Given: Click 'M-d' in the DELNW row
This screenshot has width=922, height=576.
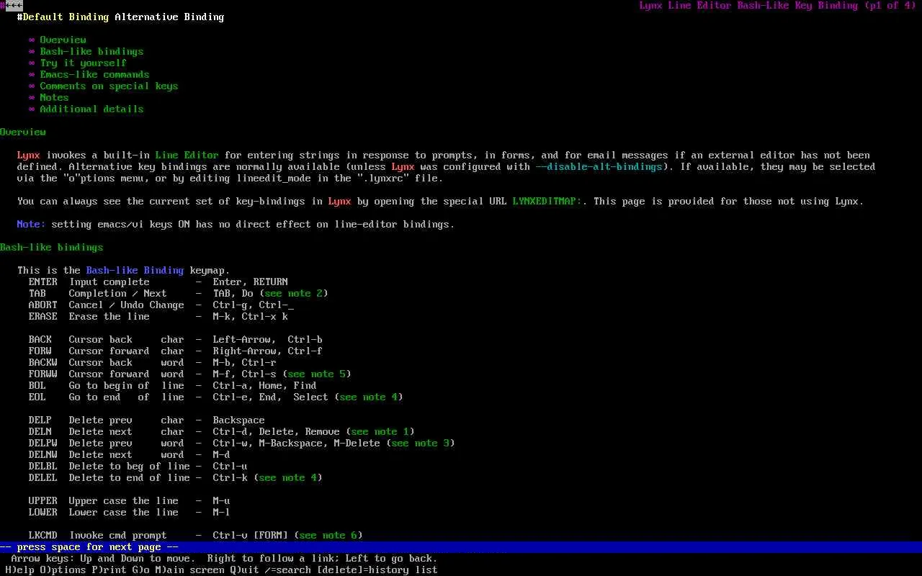Looking at the screenshot, I should pyautogui.click(x=222, y=455).
